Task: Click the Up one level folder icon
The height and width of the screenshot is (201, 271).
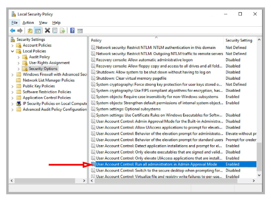Action: (30, 31)
